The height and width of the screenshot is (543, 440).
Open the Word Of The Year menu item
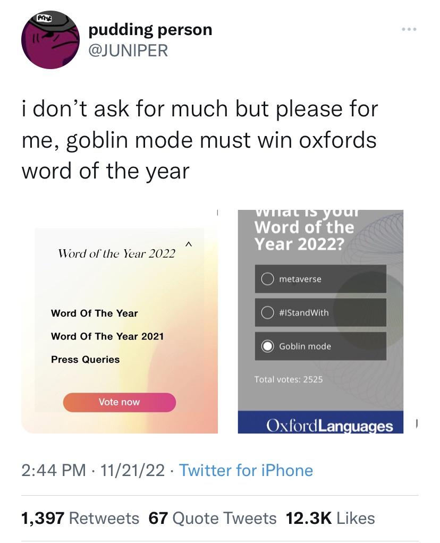pyautogui.click(x=94, y=313)
